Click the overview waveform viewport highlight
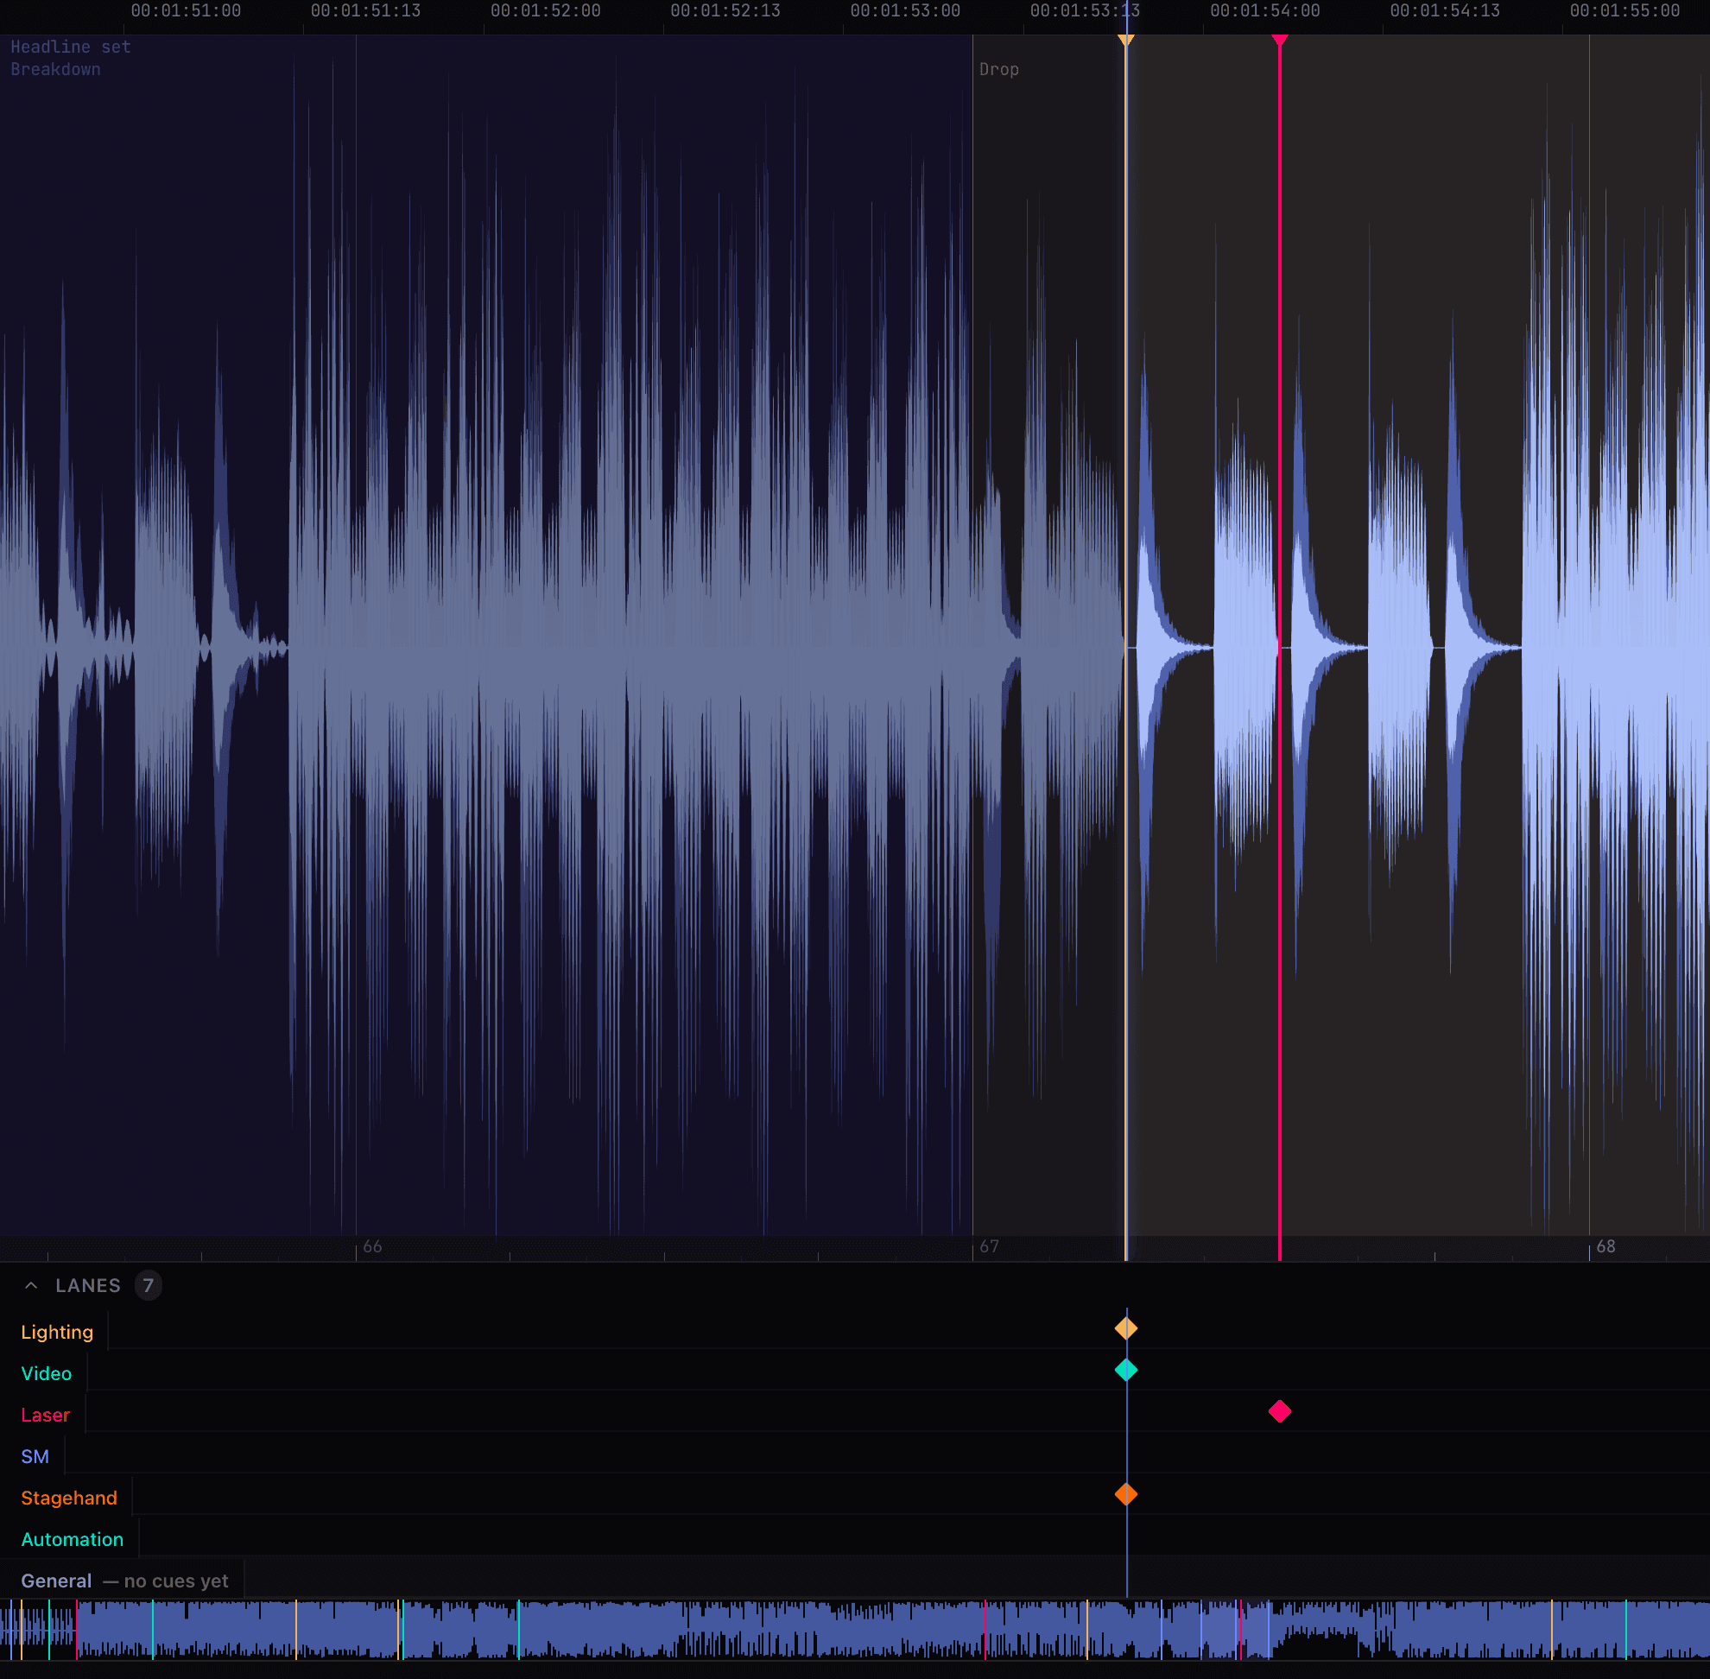This screenshot has width=1710, height=1679. [x=1235, y=1630]
